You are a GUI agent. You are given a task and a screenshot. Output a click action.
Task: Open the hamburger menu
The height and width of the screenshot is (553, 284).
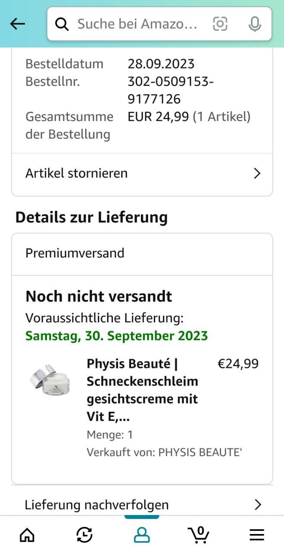257,535
